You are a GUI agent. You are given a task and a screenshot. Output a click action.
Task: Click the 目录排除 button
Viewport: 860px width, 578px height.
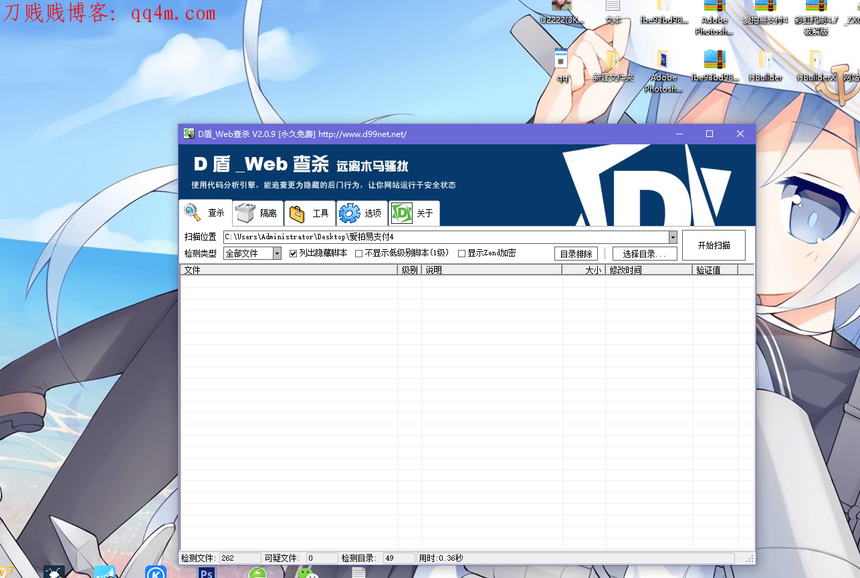pos(576,254)
